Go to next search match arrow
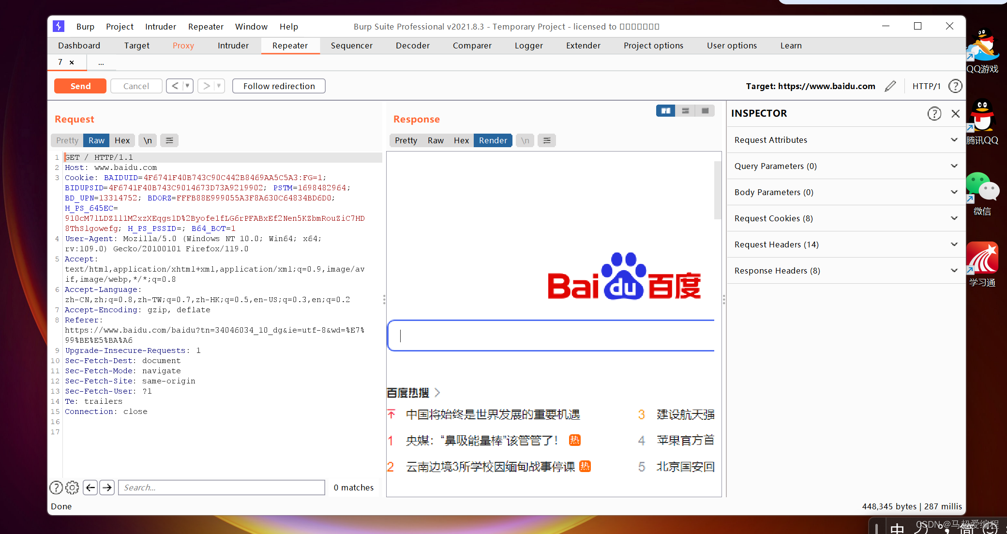This screenshot has width=1007, height=534. [x=107, y=488]
